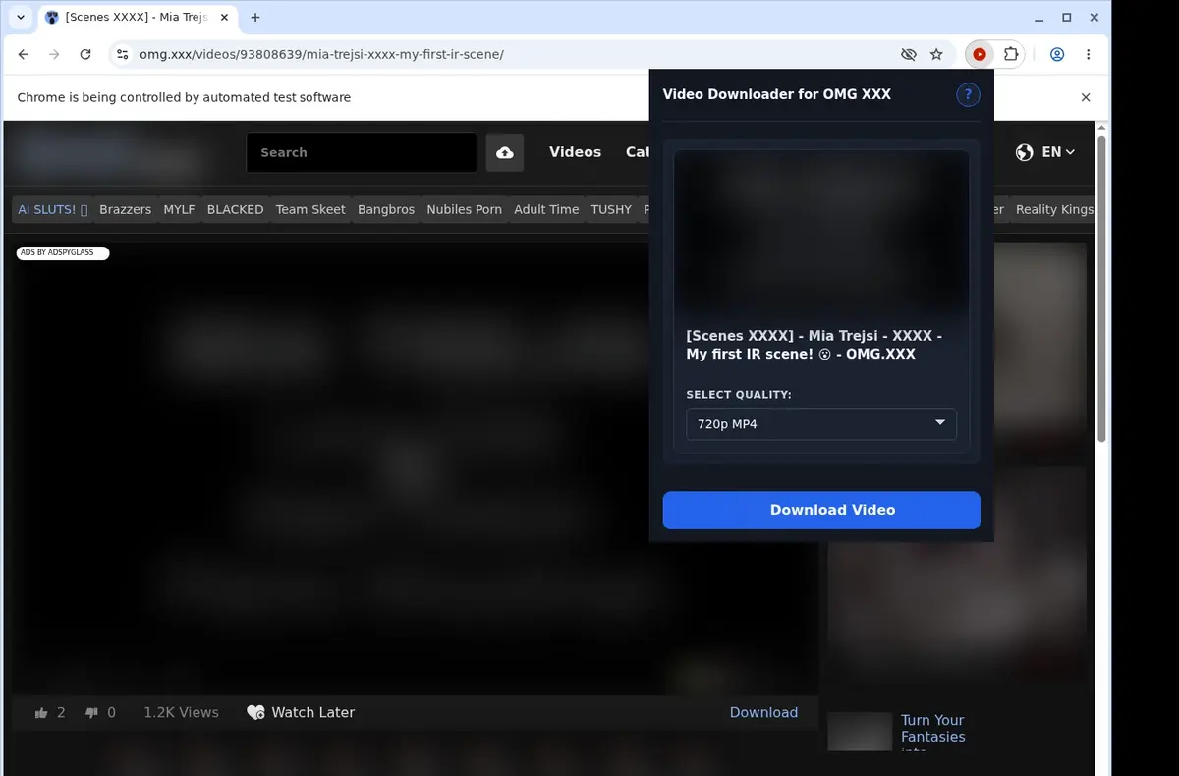Open the Chrome three-dot menu
The image size is (1179, 776).
point(1088,54)
